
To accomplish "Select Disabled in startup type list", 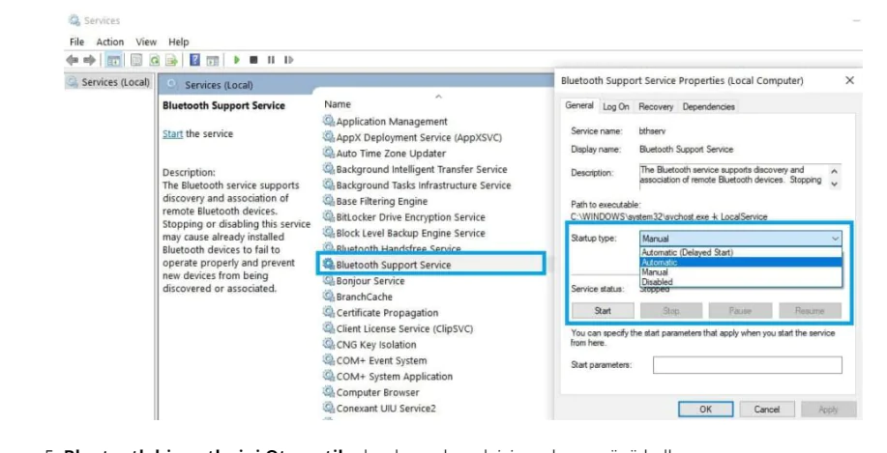I will point(658,282).
